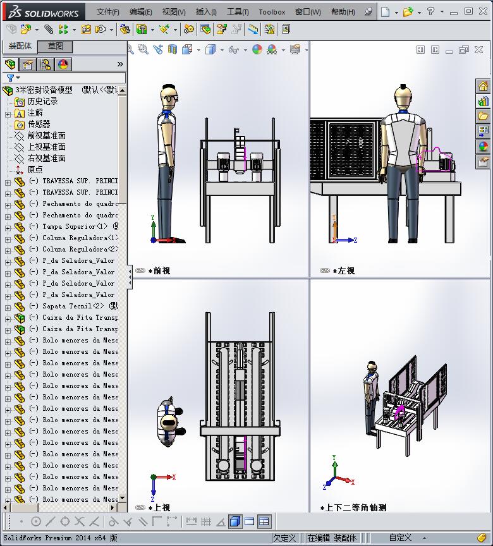Toggle the link views icon in front view
This screenshot has width=493, height=546.
(140, 270)
